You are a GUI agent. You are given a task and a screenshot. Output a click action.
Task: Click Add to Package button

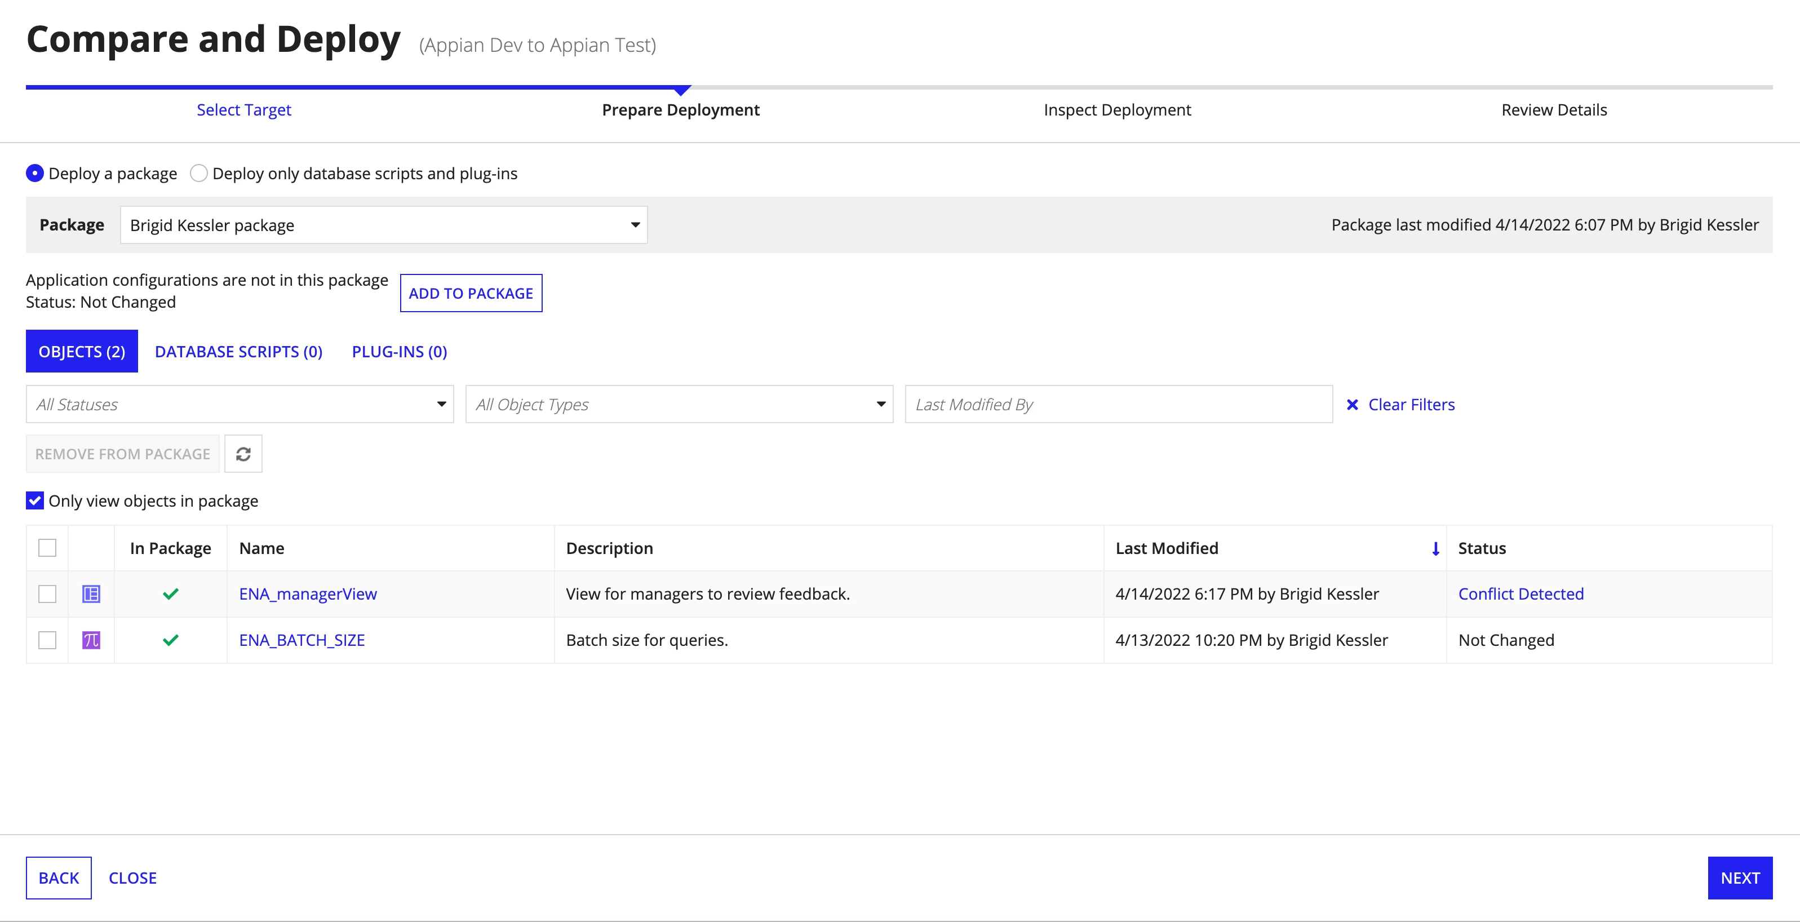pos(471,293)
